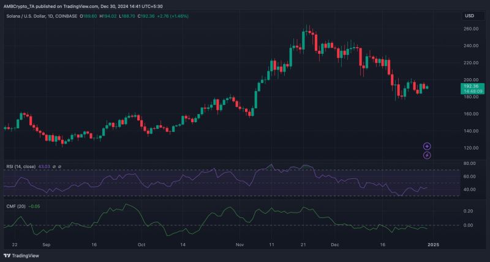Click the Oct label on time axis
Screen dimensions: 490x262
(141, 242)
